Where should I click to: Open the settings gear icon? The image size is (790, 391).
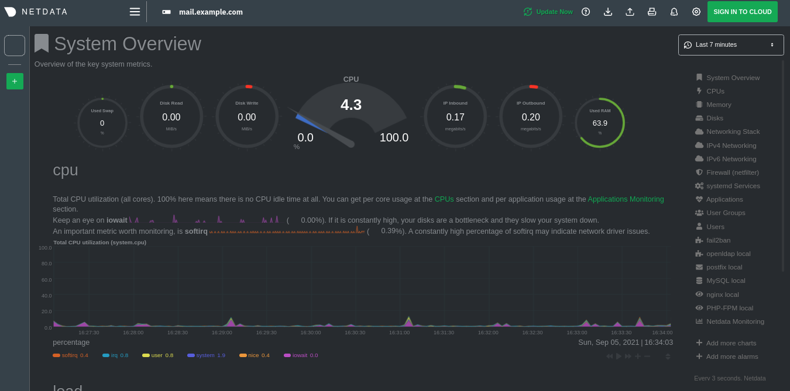tap(696, 12)
